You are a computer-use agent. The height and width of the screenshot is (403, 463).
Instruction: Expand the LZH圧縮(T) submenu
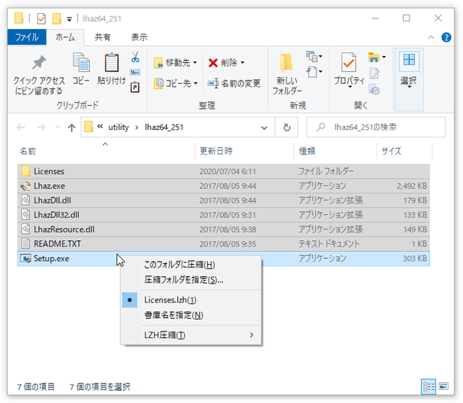click(x=251, y=335)
